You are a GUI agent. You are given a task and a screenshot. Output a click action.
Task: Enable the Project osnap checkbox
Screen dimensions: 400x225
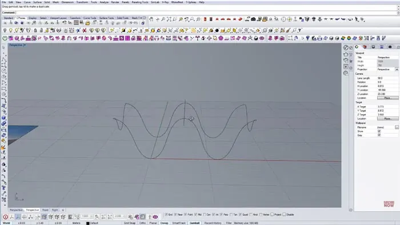[272, 215]
